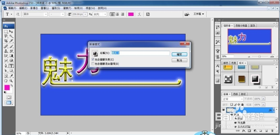Image resolution: width=280 pixels, height=135 pixels.
Task: Switch to the 色版 channels tab
Action: click(235, 94)
